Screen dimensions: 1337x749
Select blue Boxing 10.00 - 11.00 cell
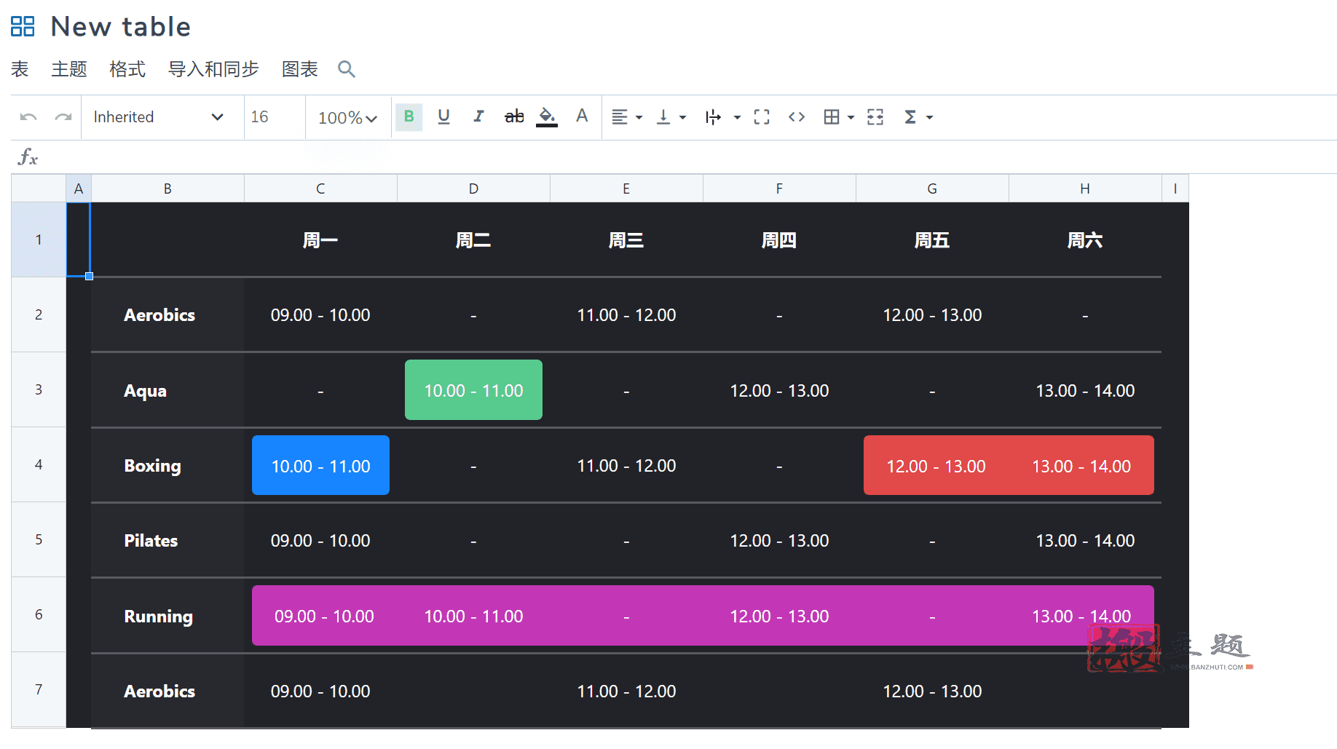(x=320, y=466)
